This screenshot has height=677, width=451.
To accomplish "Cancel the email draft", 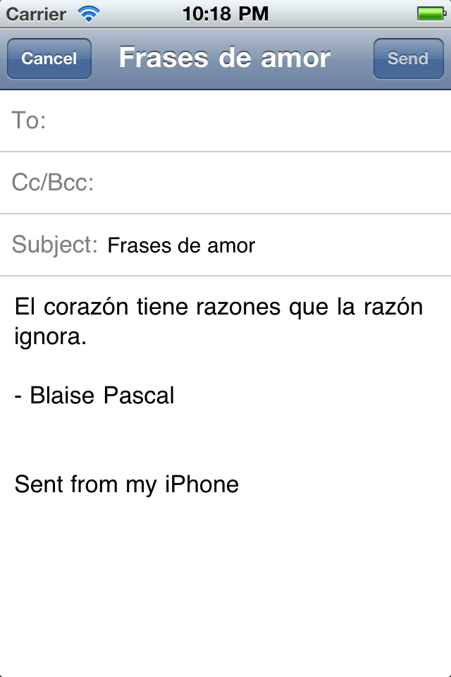I will [49, 59].
